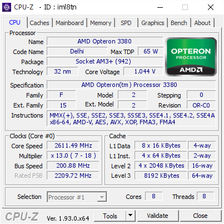The width and height of the screenshot is (224, 224).
Task: Click the Ext. Model value field
Action: click(132, 105)
